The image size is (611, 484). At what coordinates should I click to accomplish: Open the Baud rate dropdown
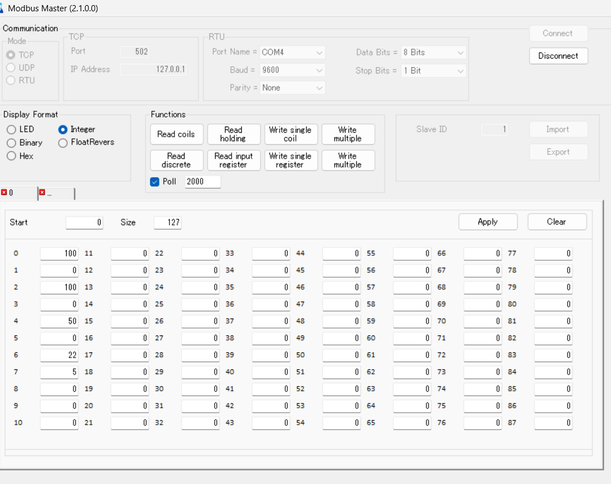coord(293,70)
